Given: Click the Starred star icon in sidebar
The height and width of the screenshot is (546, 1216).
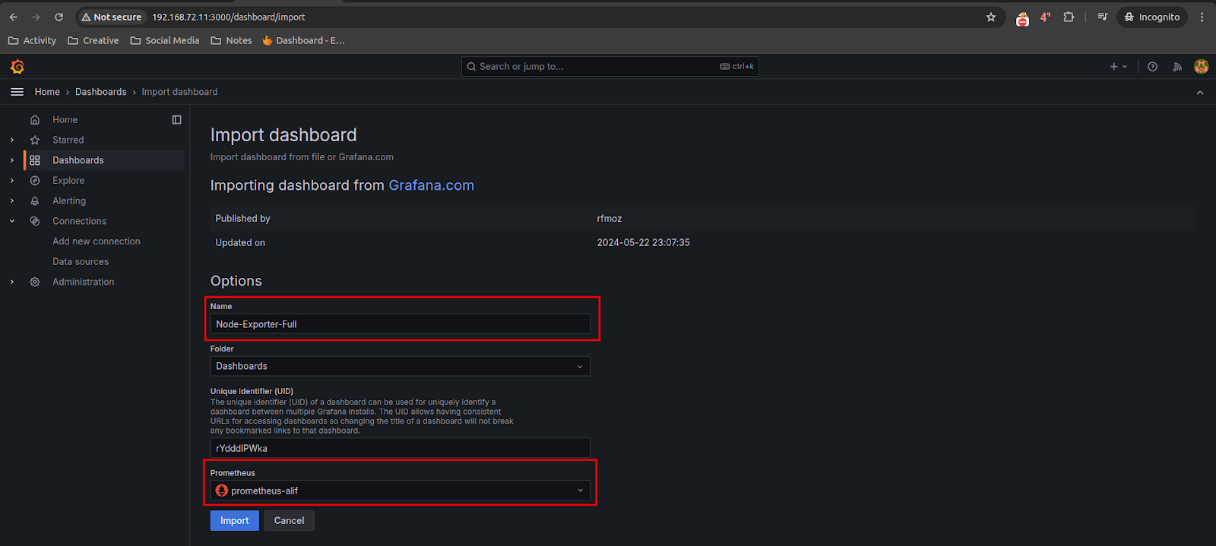Looking at the screenshot, I should (35, 140).
